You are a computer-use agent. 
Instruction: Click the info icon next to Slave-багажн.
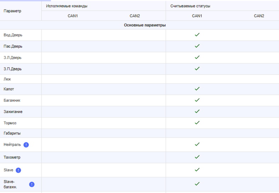click(32, 184)
